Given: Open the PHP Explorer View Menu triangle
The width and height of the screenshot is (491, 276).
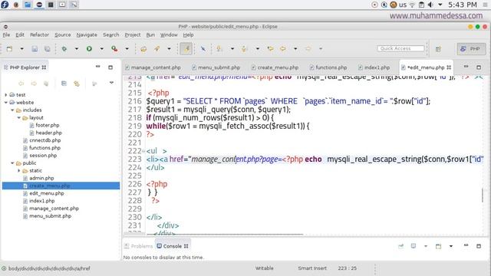Looking at the screenshot, I should [111, 83].
